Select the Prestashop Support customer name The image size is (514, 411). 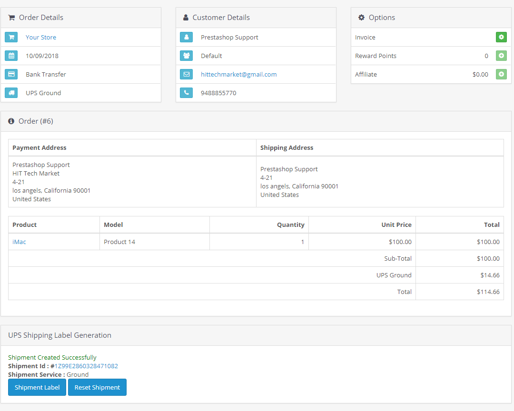point(229,38)
